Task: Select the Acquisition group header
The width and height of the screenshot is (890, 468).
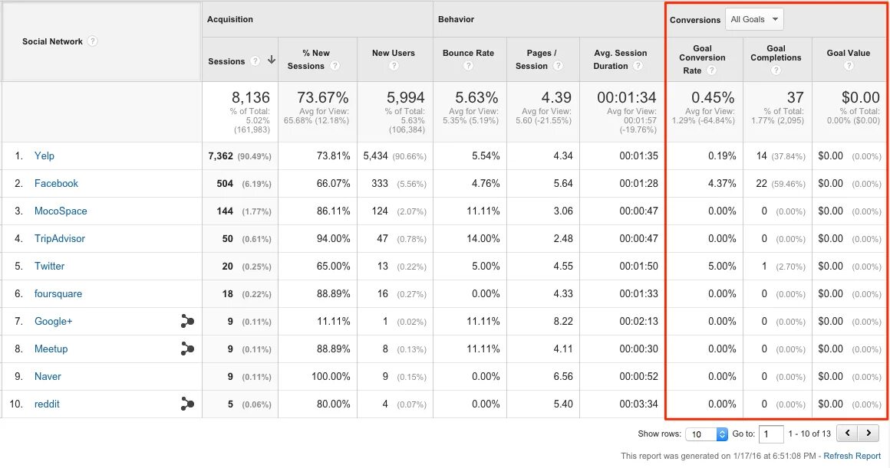Action: click(x=230, y=19)
